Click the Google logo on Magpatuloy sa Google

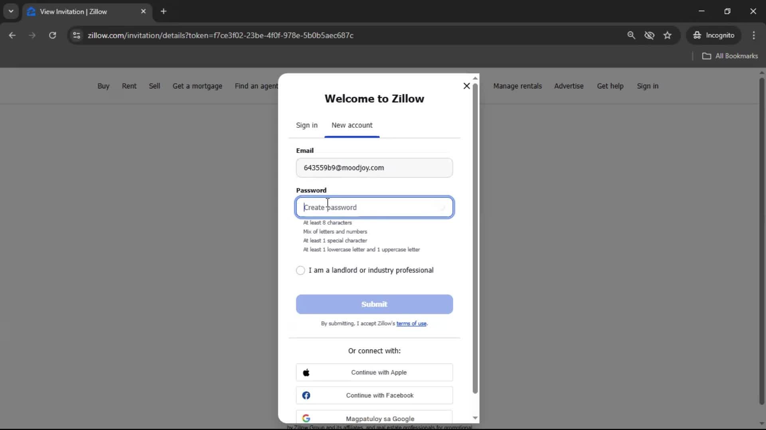point(306,418)
